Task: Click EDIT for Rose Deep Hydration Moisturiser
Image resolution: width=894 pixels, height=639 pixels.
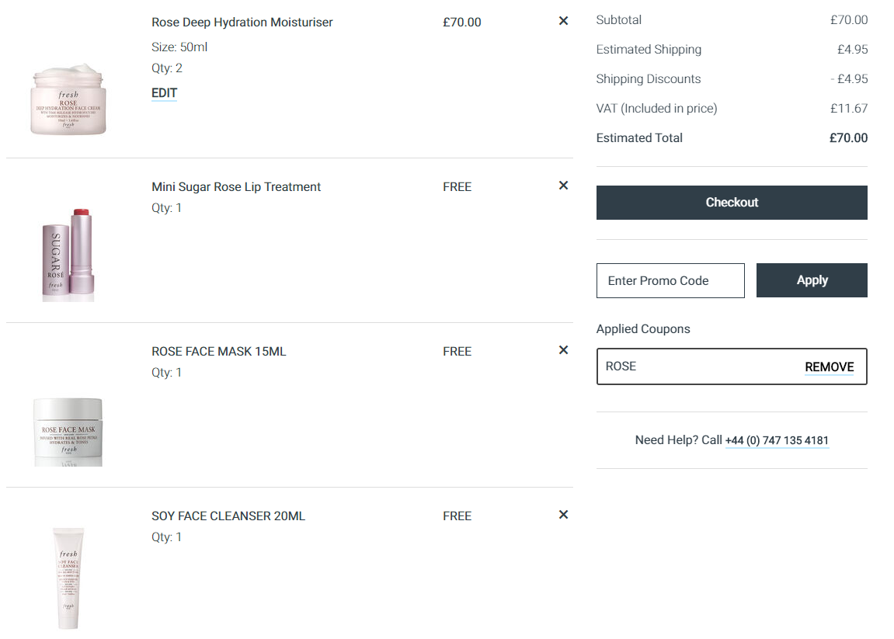Action: [164, 93]
